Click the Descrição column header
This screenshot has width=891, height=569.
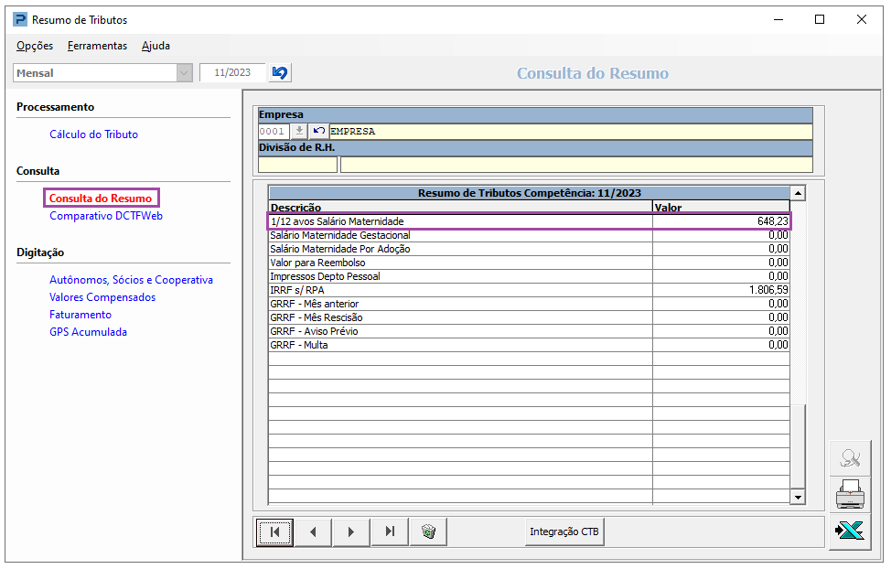(x=460, y=207)
